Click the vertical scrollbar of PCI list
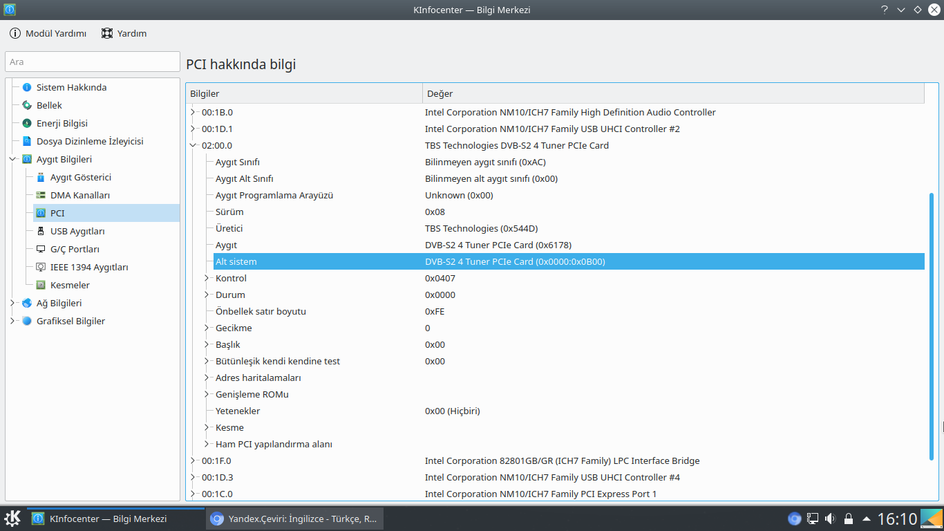 pyautogui.click(x=931, y=326)
